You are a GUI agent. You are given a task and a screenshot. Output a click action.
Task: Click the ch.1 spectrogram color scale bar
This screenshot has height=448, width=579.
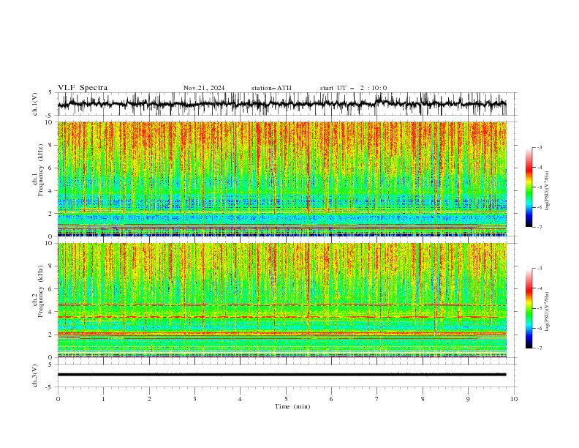coord(529,187)
